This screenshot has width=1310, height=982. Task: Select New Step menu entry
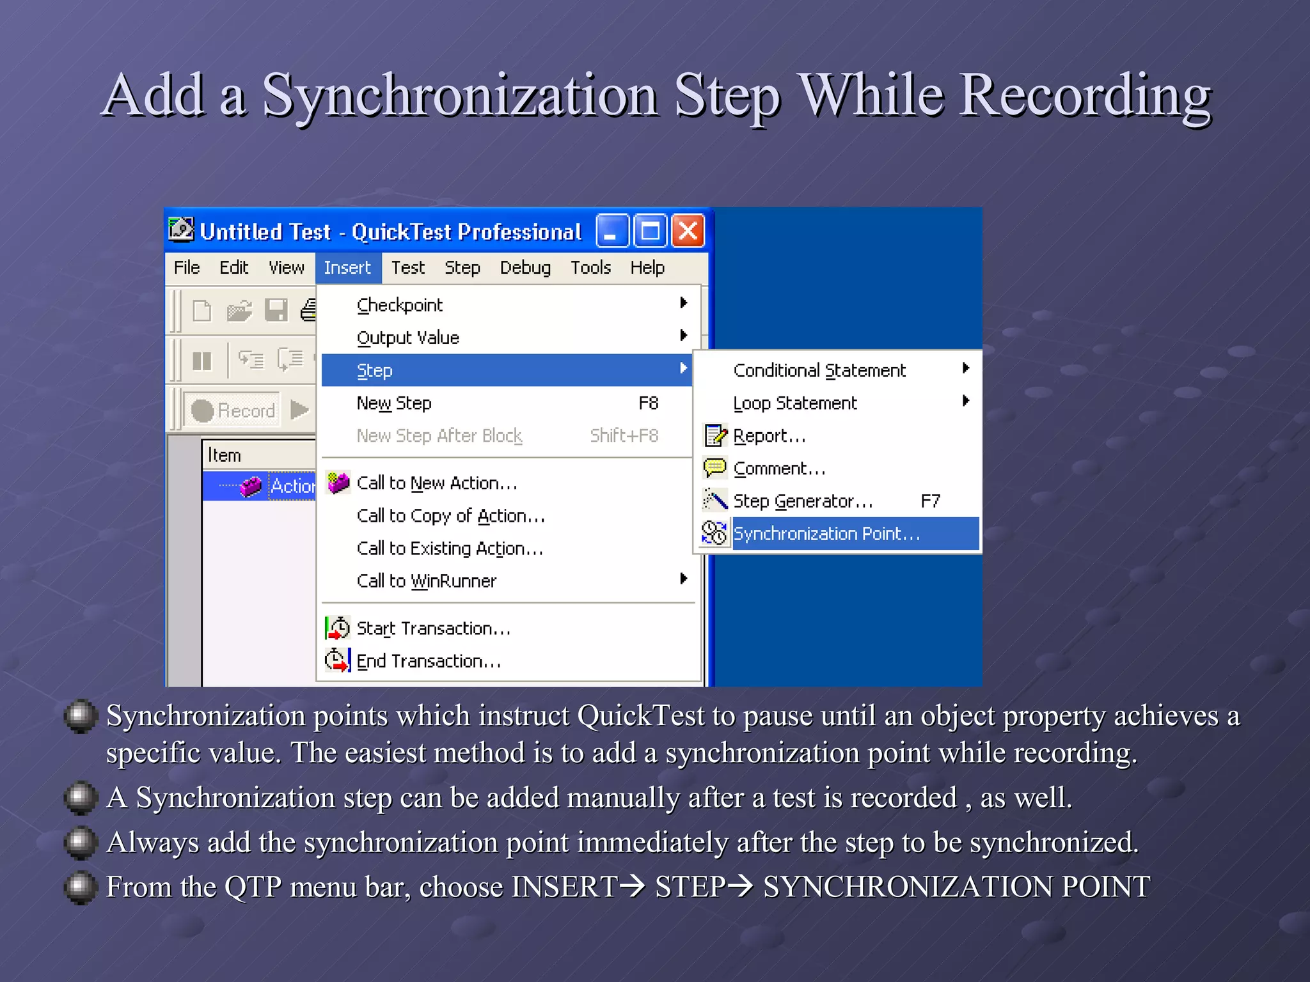coord(507,403)
